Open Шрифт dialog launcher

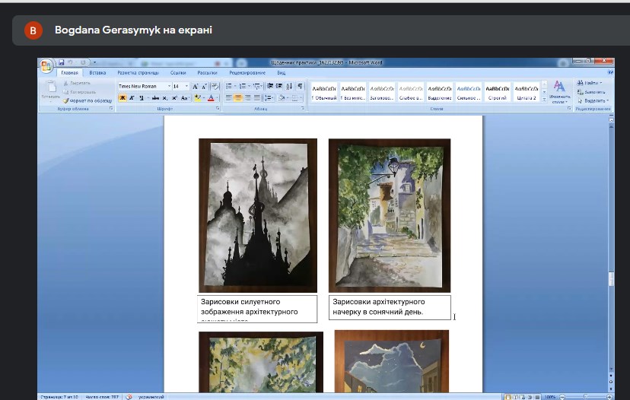pyautogui.click(x=218, y=109)
